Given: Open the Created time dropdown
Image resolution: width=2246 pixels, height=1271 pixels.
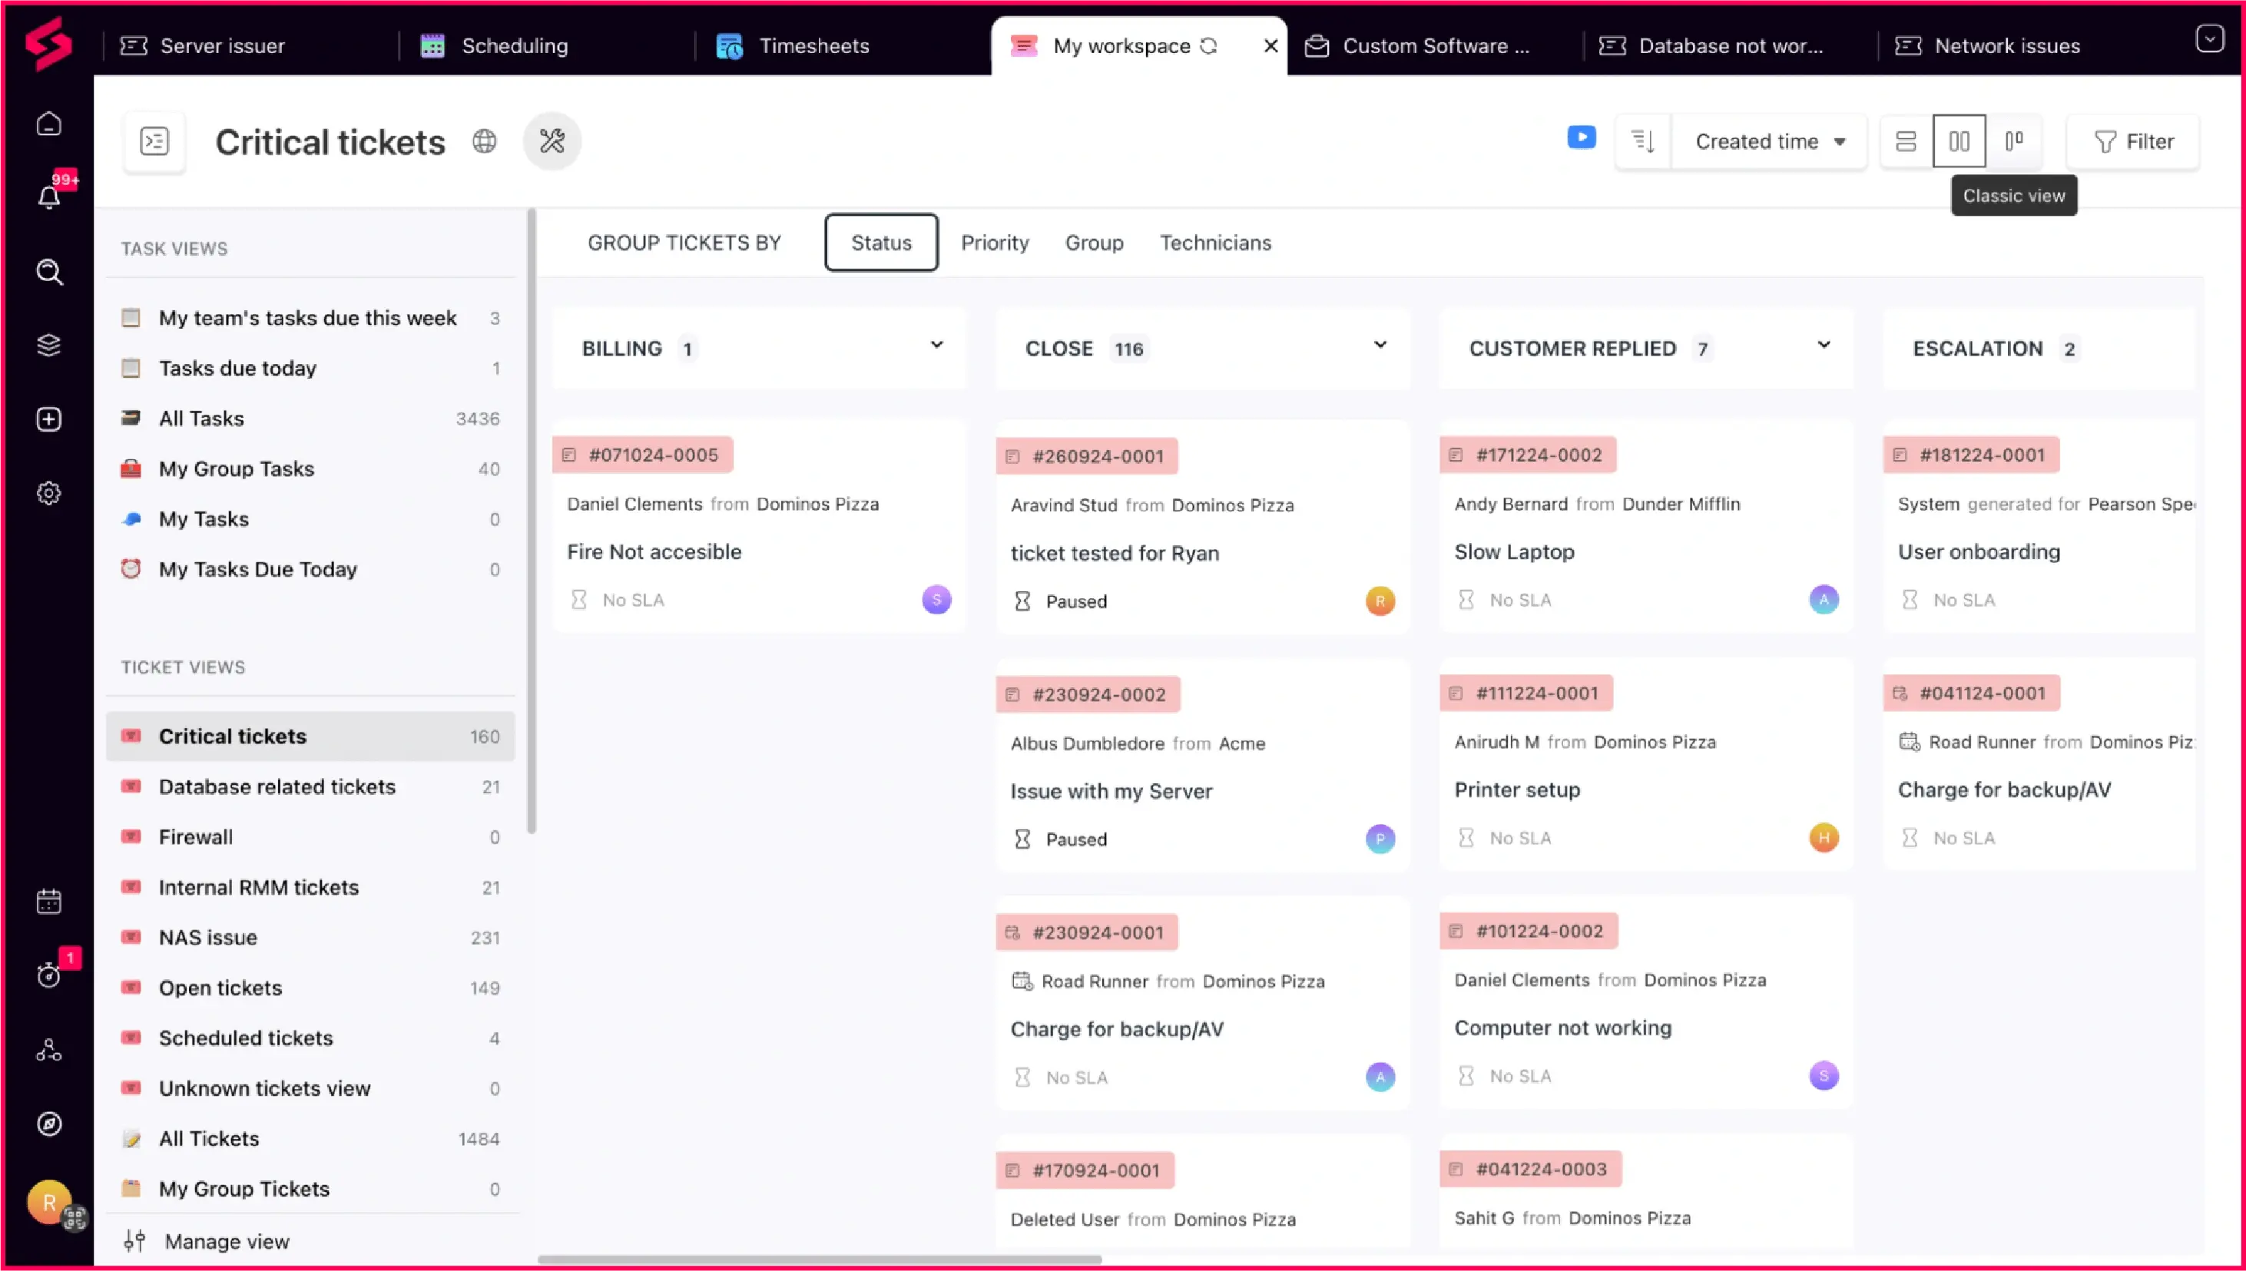Looking at the screenshot, I should [1767, 141].
